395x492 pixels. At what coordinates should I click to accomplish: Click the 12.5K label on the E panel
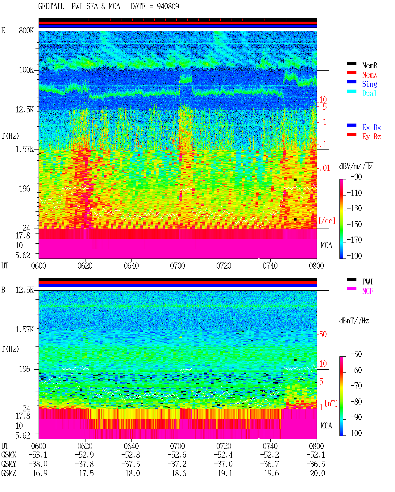[24, 110]
